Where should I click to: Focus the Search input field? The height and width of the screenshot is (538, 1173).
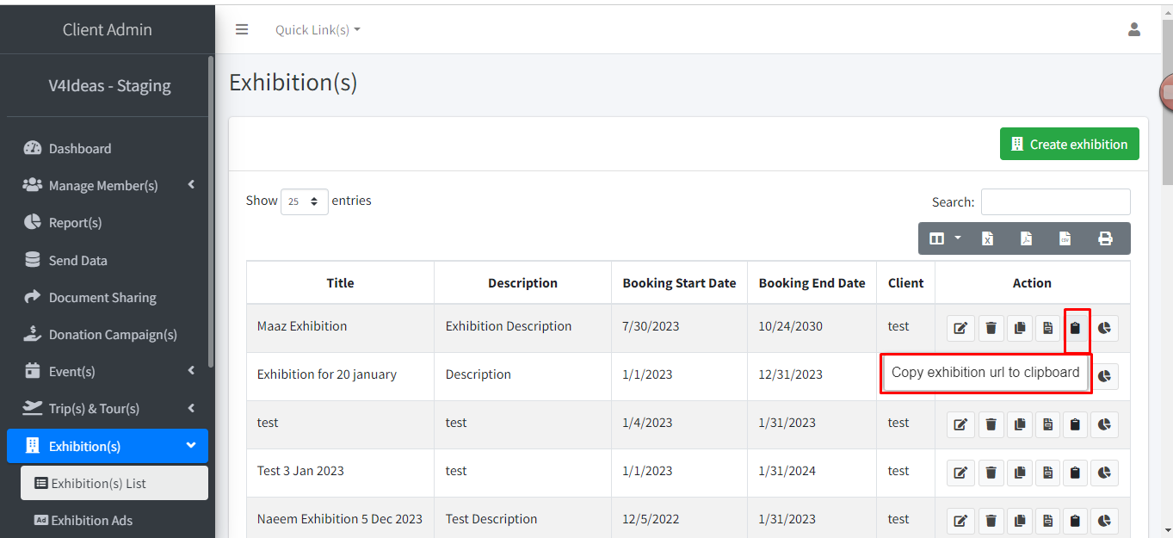(1055, 202)
